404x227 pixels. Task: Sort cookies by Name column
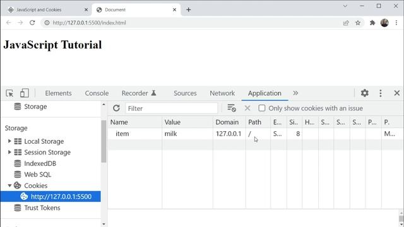click(135, 122)
